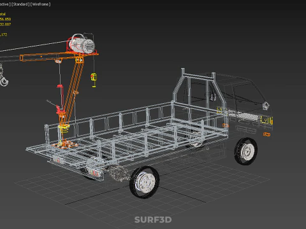
Task: Select the truck's front wheel
Action: [x=246, y=151]
